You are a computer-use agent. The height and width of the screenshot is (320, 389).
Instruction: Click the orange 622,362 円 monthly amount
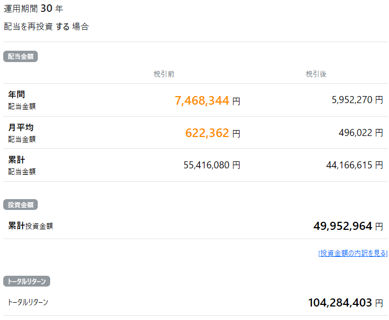[x=213, y=133]
